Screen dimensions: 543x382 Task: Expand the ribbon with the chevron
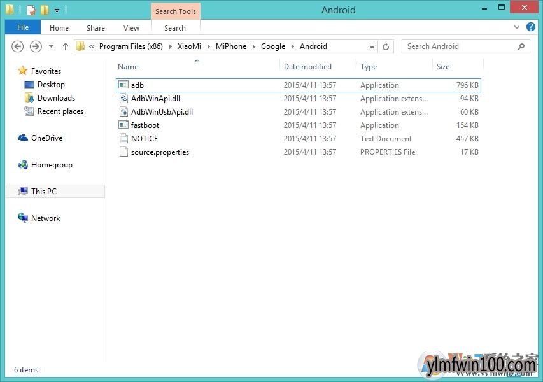click(x=517, y=27)
